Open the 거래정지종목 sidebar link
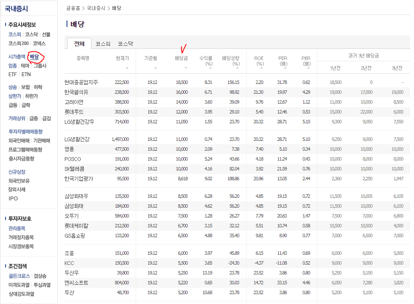The image size is (414, 304). 21,237
